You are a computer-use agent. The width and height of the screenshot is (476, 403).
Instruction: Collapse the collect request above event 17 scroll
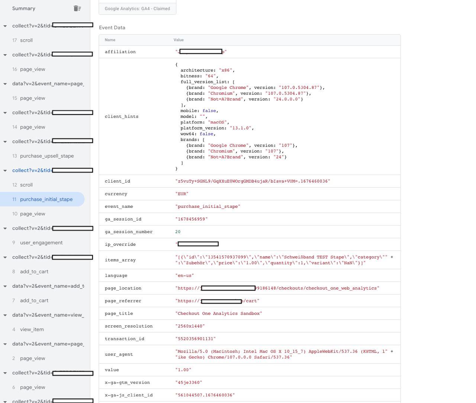click(x=5, y=26)
